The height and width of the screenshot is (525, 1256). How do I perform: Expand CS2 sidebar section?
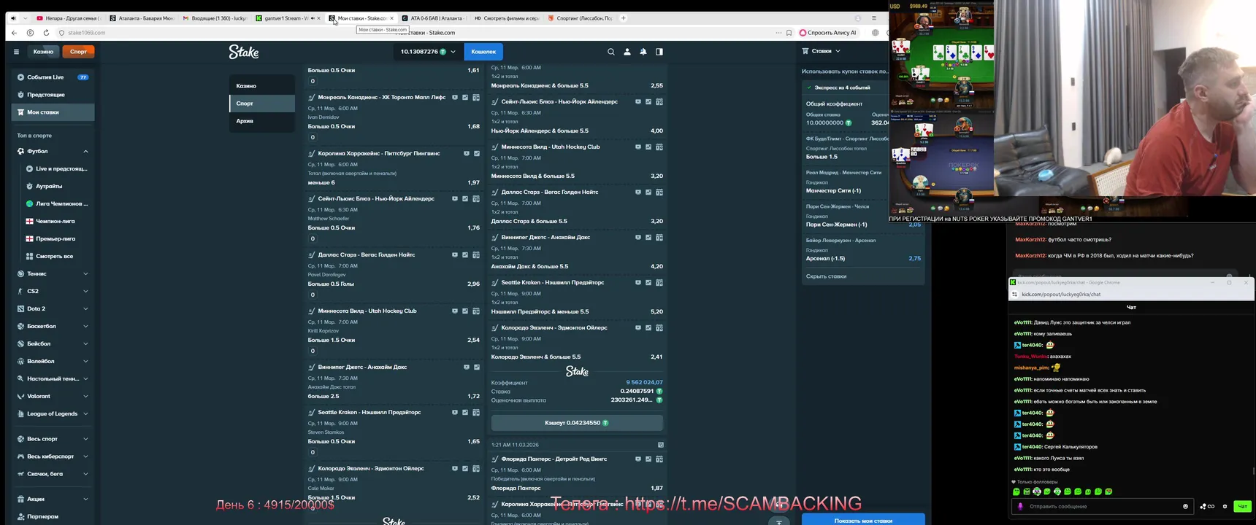[85, 291]
